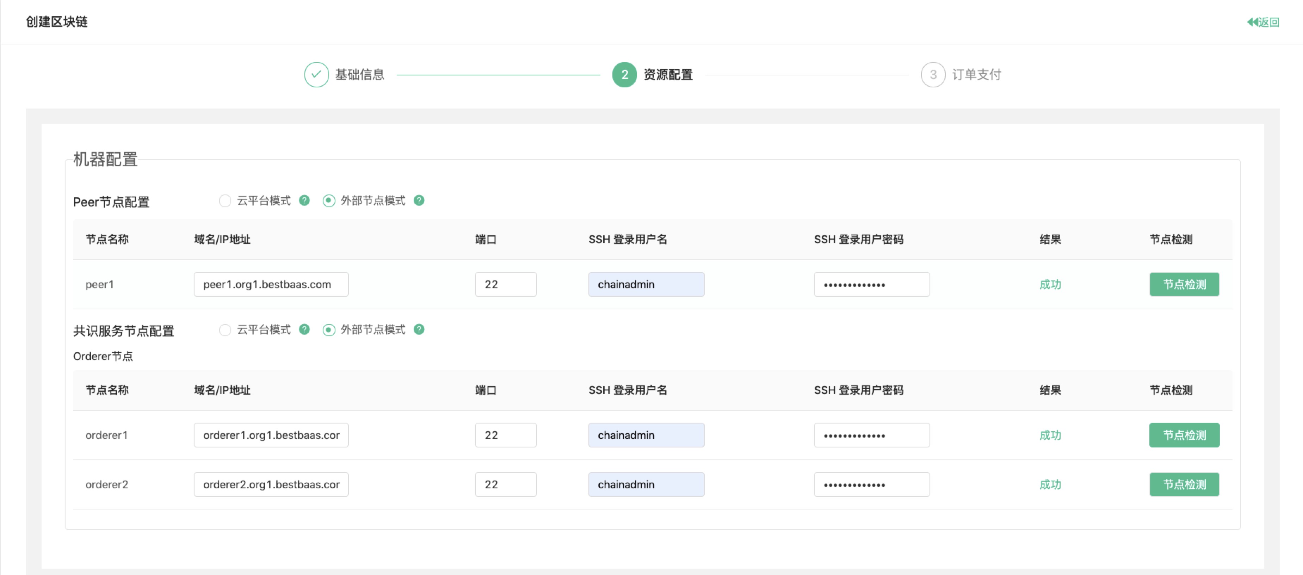
Task: Click orderer1 port field
Action: [506, 435]
